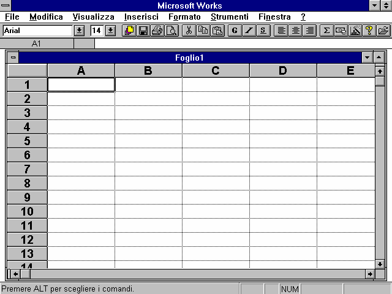Click the font size 14 field

coord(97,31)
